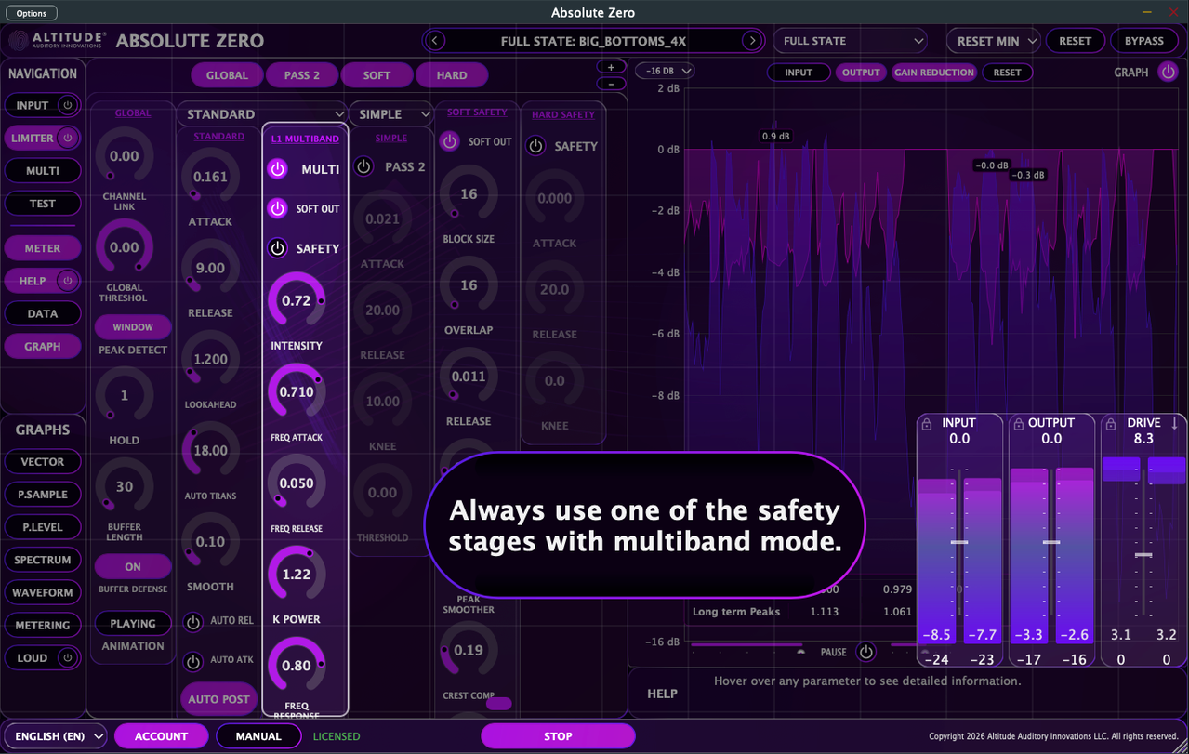The width and height of the screenshot is (1189, 754).
Task: Click the INPUT meter gain fader handle
Action: 958,542
